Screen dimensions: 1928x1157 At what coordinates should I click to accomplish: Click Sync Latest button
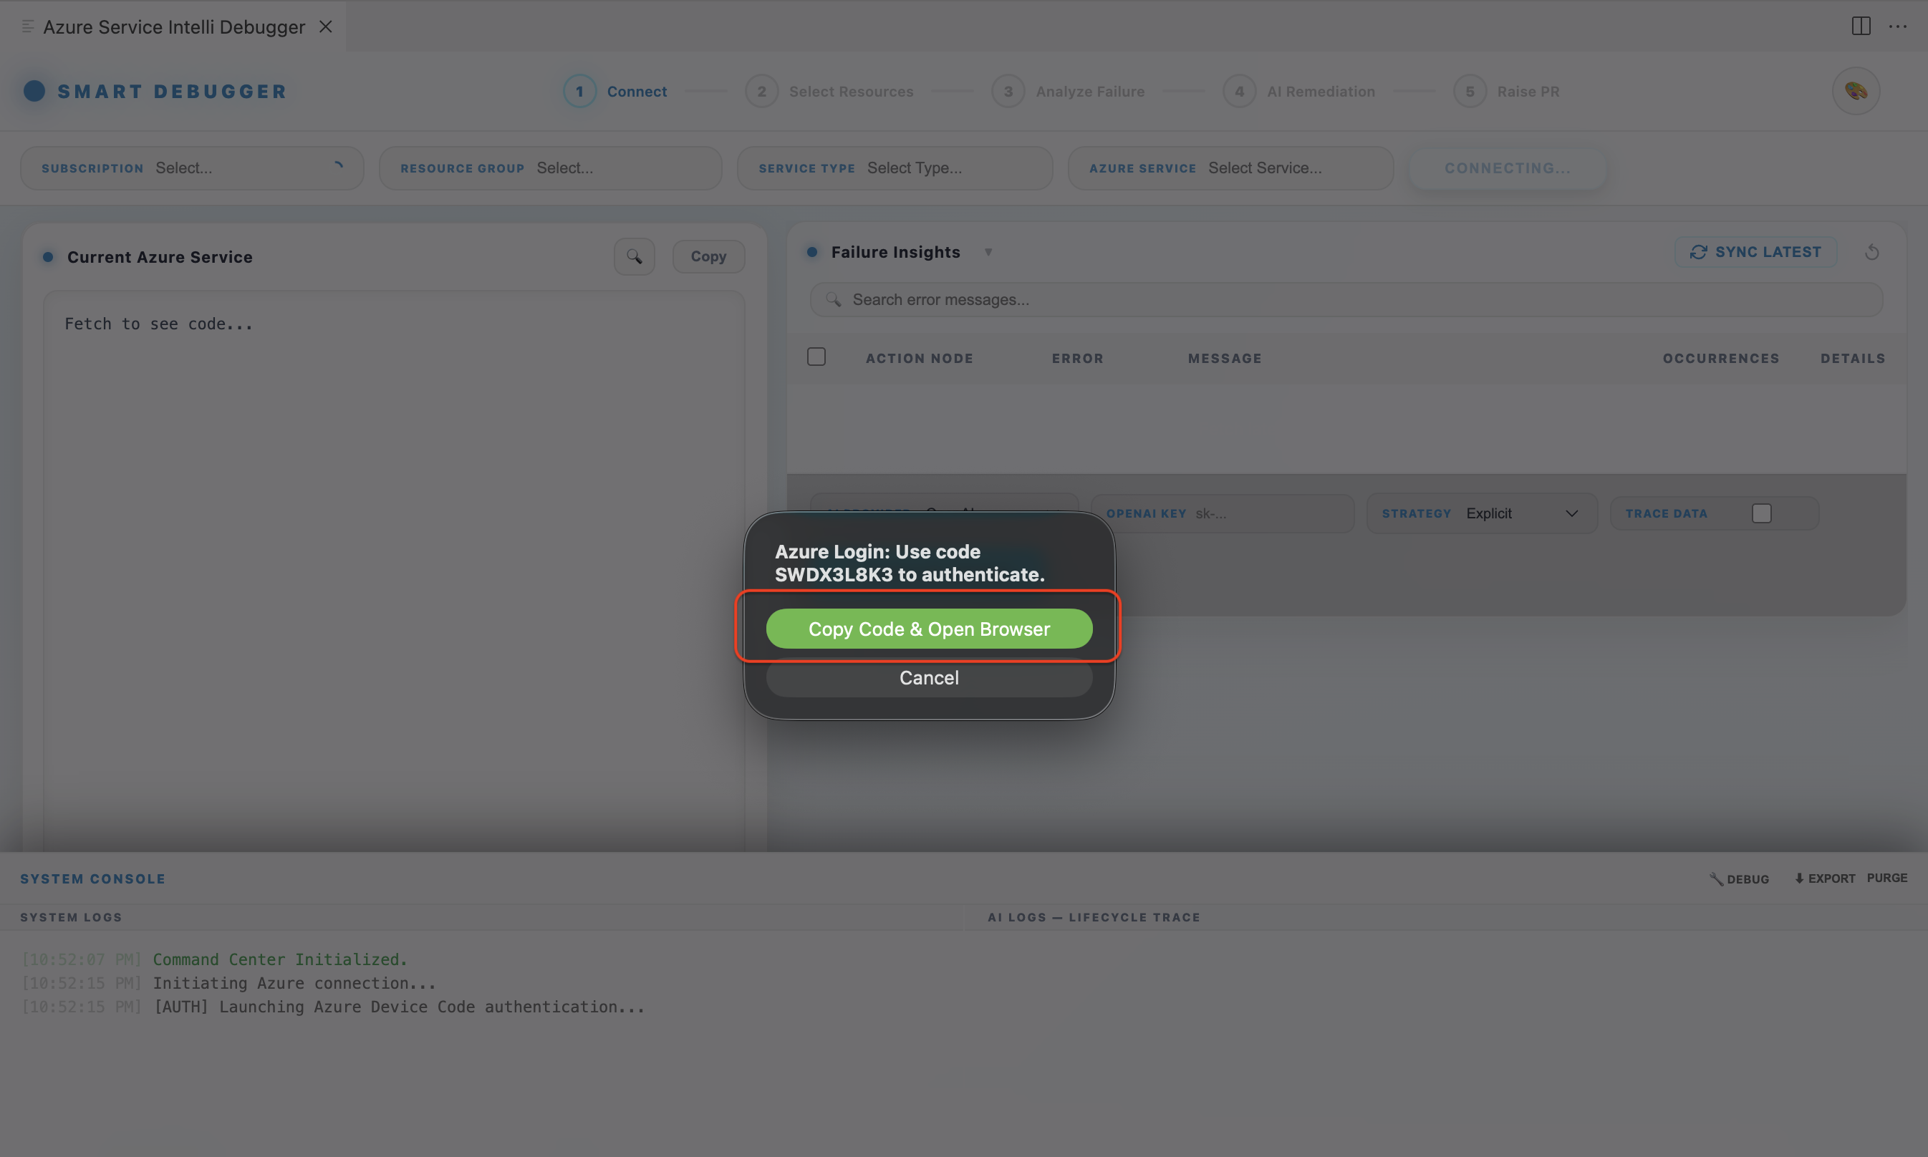[1755, 252]
